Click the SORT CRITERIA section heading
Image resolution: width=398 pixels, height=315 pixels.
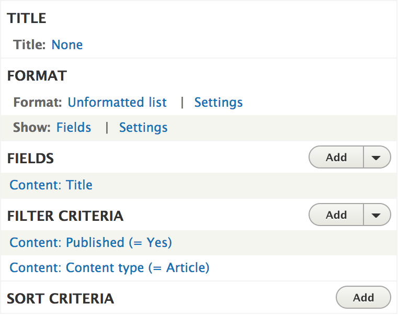(x=61, y=299)
